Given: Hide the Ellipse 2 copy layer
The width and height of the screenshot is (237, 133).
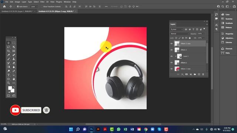Looking at the screenshot, I should coord(171,44).
